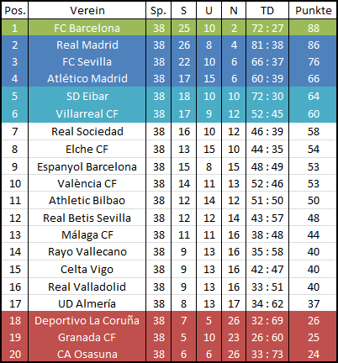Select Villarreal CF team name

tap(87, 113)
